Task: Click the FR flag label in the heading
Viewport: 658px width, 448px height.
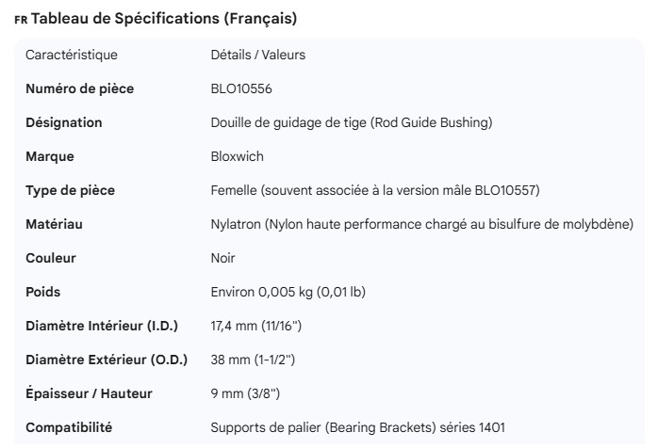Action: tap(21, 20)
